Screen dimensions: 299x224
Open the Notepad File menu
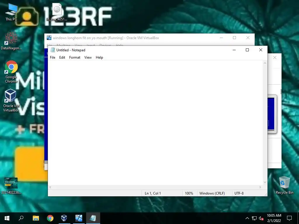53,57
